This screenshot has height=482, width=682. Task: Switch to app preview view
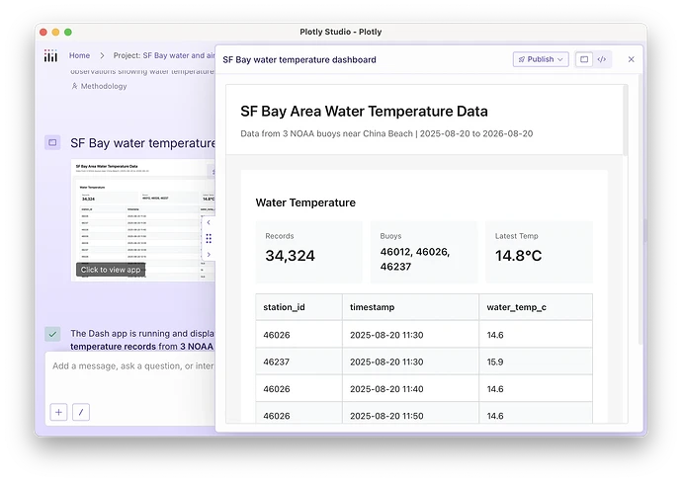(584, 59)
